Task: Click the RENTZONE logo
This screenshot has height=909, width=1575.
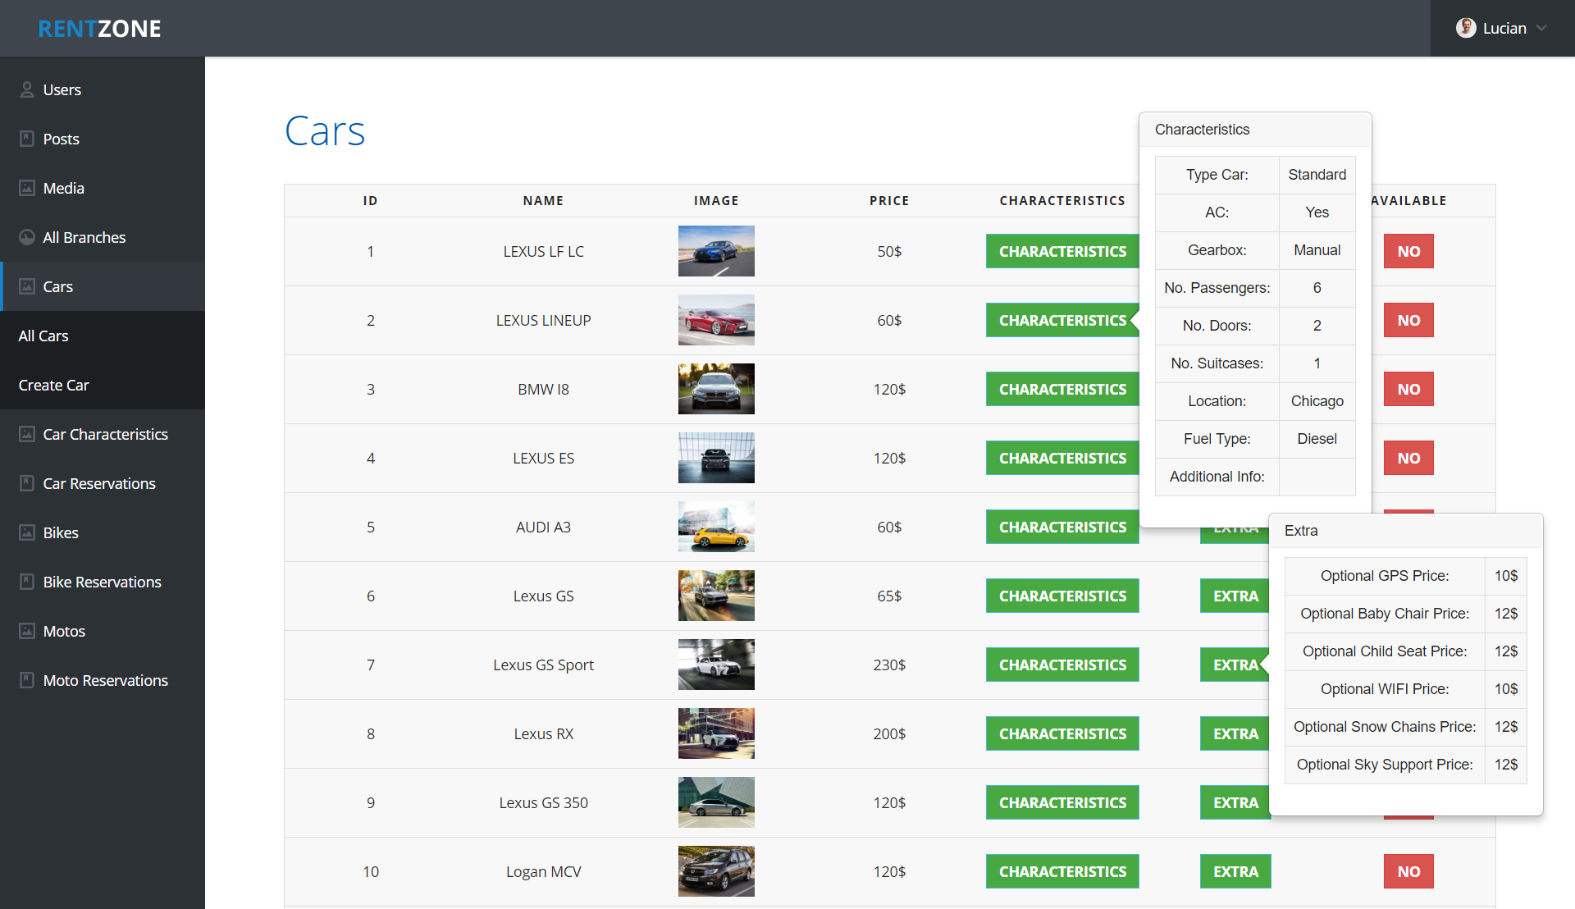Action: click(x=100, y=29)
